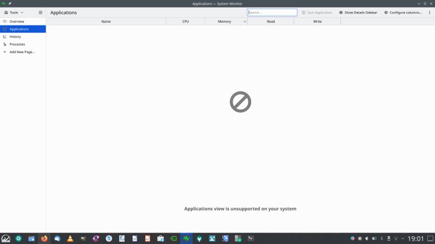Viewport: 435px width, 244px height.
Task: Click the Memory column sort arrow
Action: tap(244, 22)
